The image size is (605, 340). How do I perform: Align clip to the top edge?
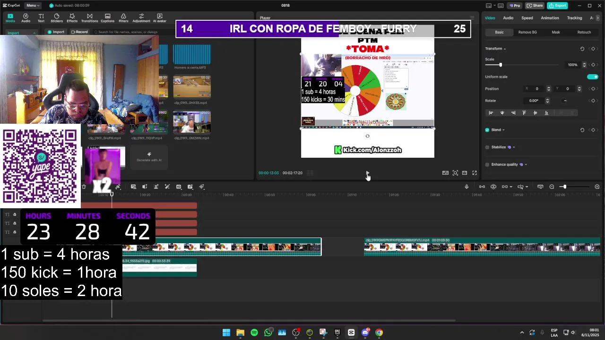[x=524, y=113]
